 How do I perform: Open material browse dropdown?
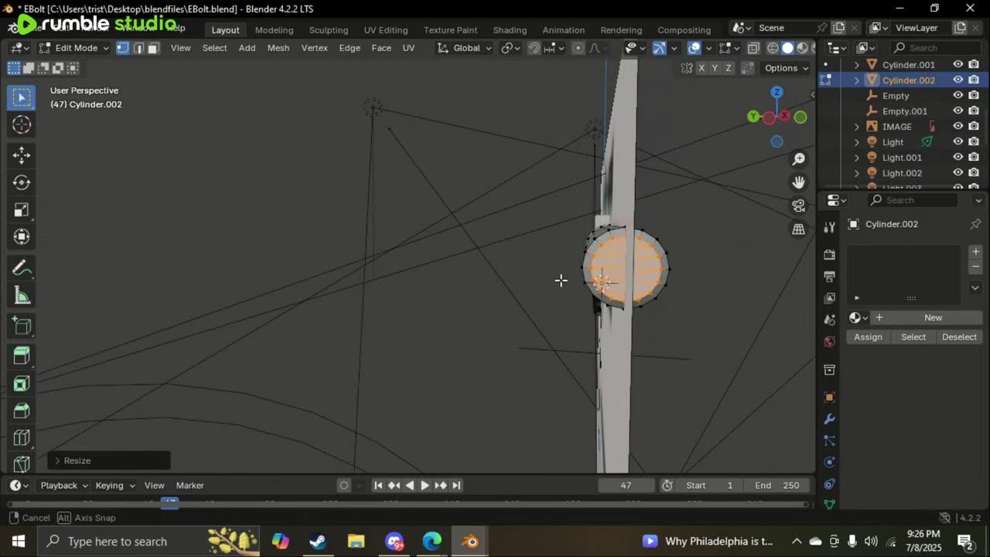(859, 318)
